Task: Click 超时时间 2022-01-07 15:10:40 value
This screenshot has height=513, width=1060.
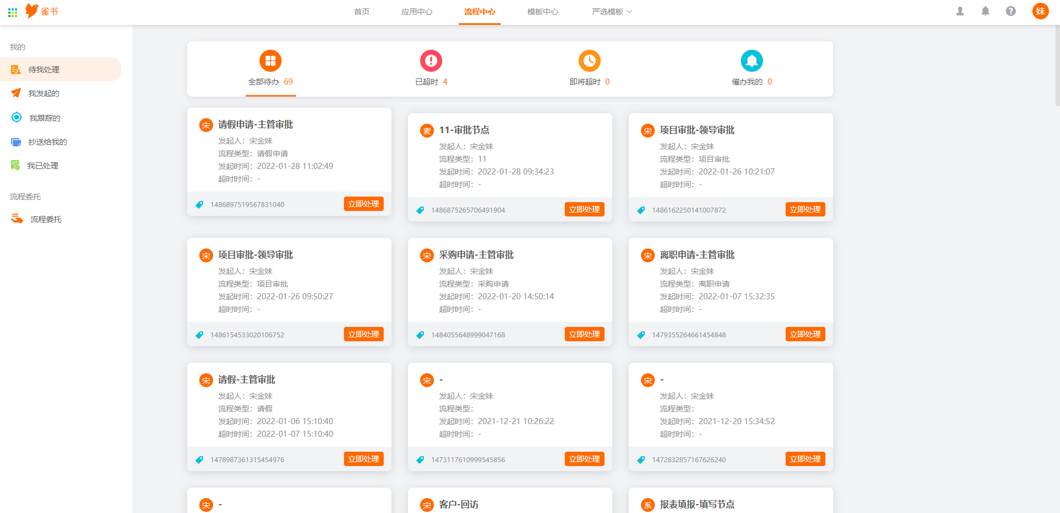Action: pos(295,434)
